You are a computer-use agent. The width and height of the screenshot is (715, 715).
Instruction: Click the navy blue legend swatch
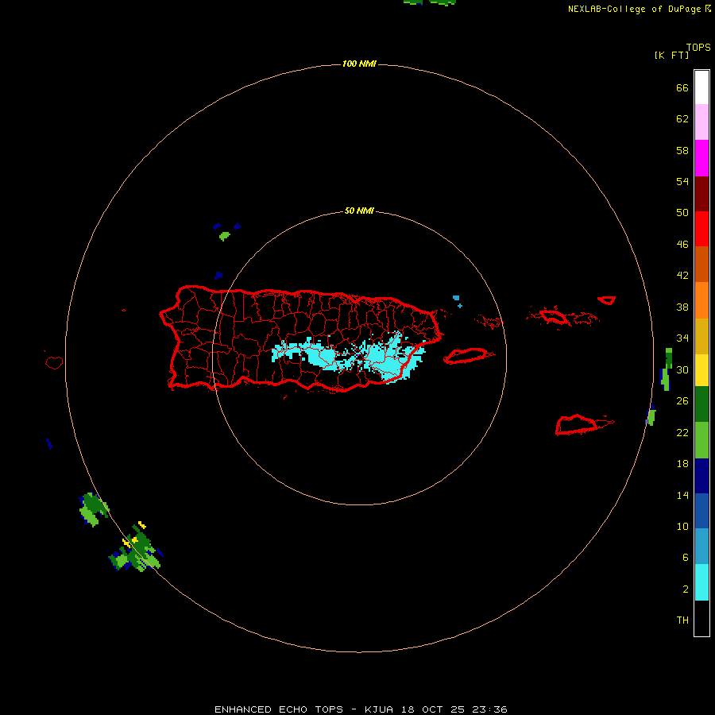[x=701, y=476]
